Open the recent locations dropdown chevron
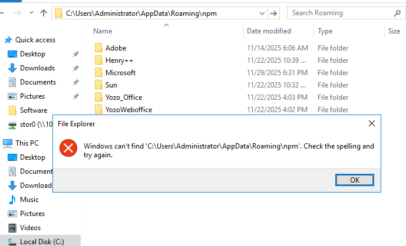This screenshot has height=246, width=406. (31, 13)
